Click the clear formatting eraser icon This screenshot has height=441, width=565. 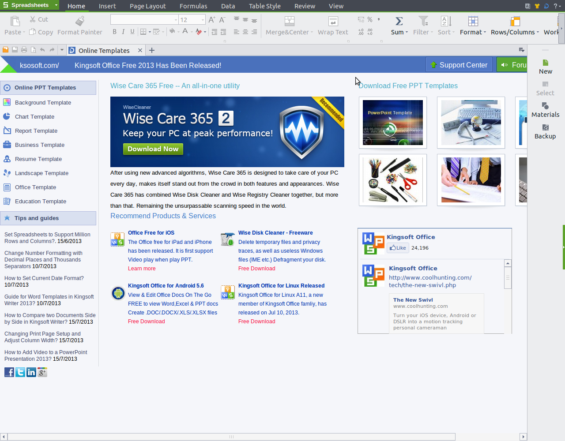pyautogui.click(x=199, y=32)
